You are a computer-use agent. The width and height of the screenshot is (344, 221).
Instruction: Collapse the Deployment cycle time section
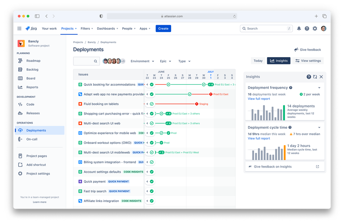(x=319, y=127)
